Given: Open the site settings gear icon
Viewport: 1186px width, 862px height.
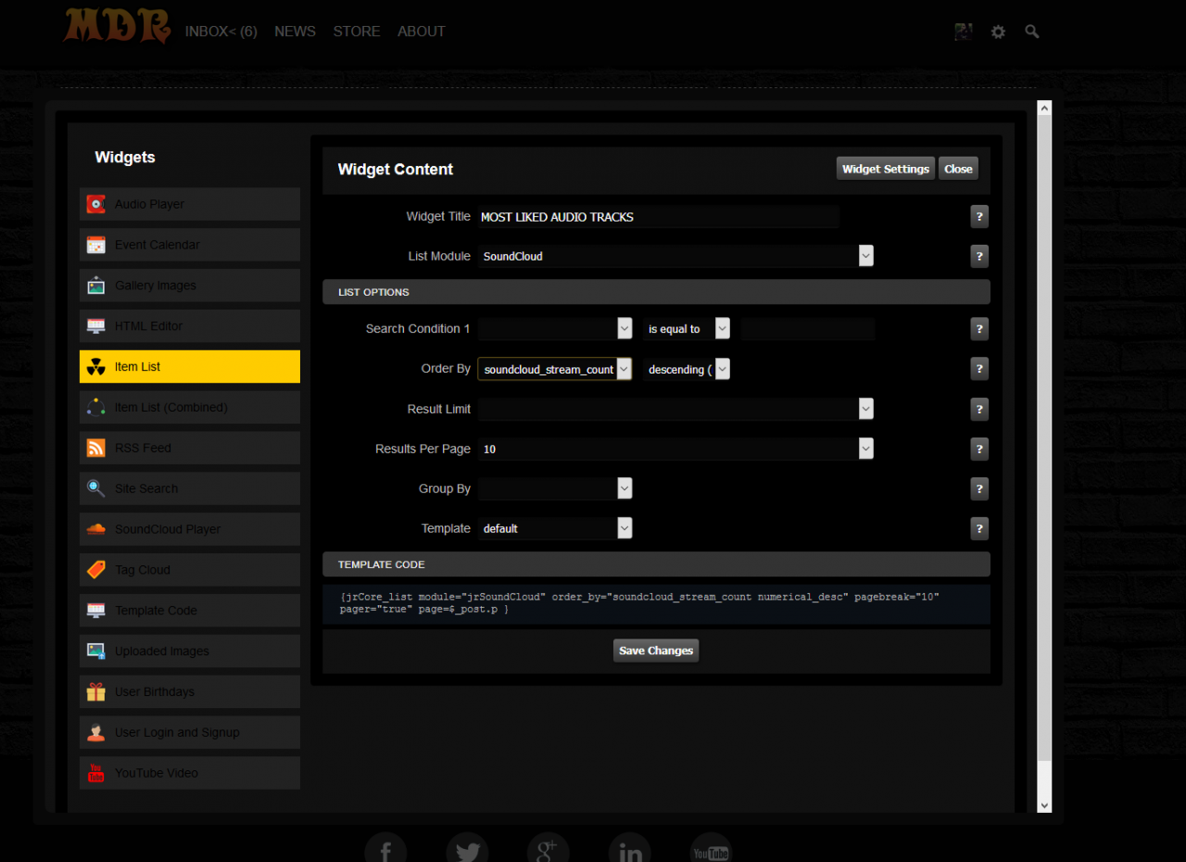Looking at the screenshot, I should pos(998,32).
